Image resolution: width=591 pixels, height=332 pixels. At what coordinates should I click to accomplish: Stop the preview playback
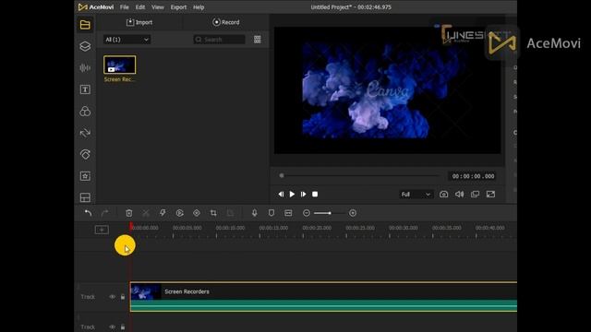[x=315, y=195]
